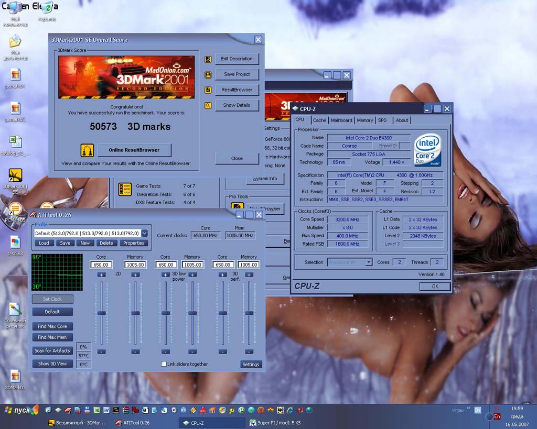The image size is (537, 429).
Task: Click the 50573 3D marks score text
Action: 130,127
